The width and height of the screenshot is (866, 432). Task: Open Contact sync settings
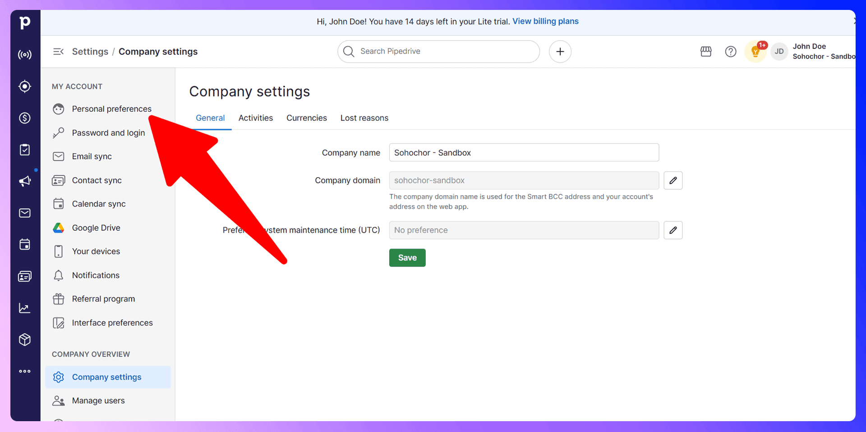click(108, 180)
